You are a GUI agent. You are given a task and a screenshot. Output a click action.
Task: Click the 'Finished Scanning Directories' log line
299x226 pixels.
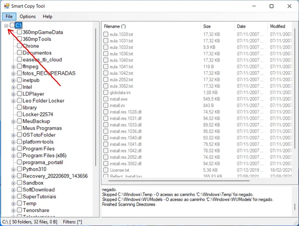(x=128, y=204)
